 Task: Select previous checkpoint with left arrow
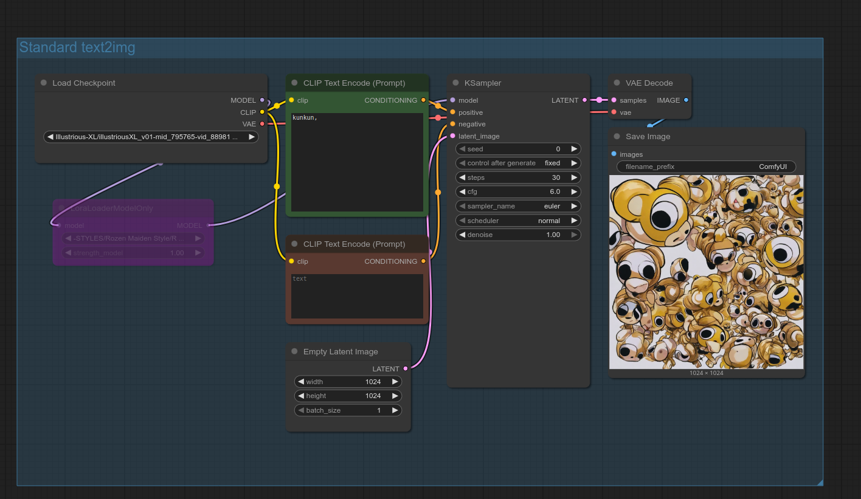(x=50, y=137)
